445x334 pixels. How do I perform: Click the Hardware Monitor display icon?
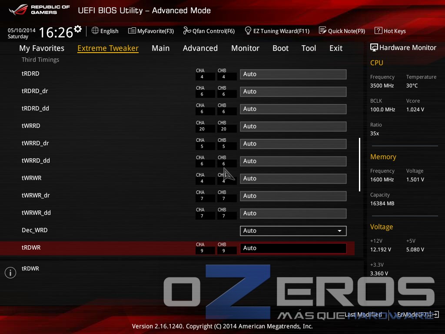click(374, 47)
